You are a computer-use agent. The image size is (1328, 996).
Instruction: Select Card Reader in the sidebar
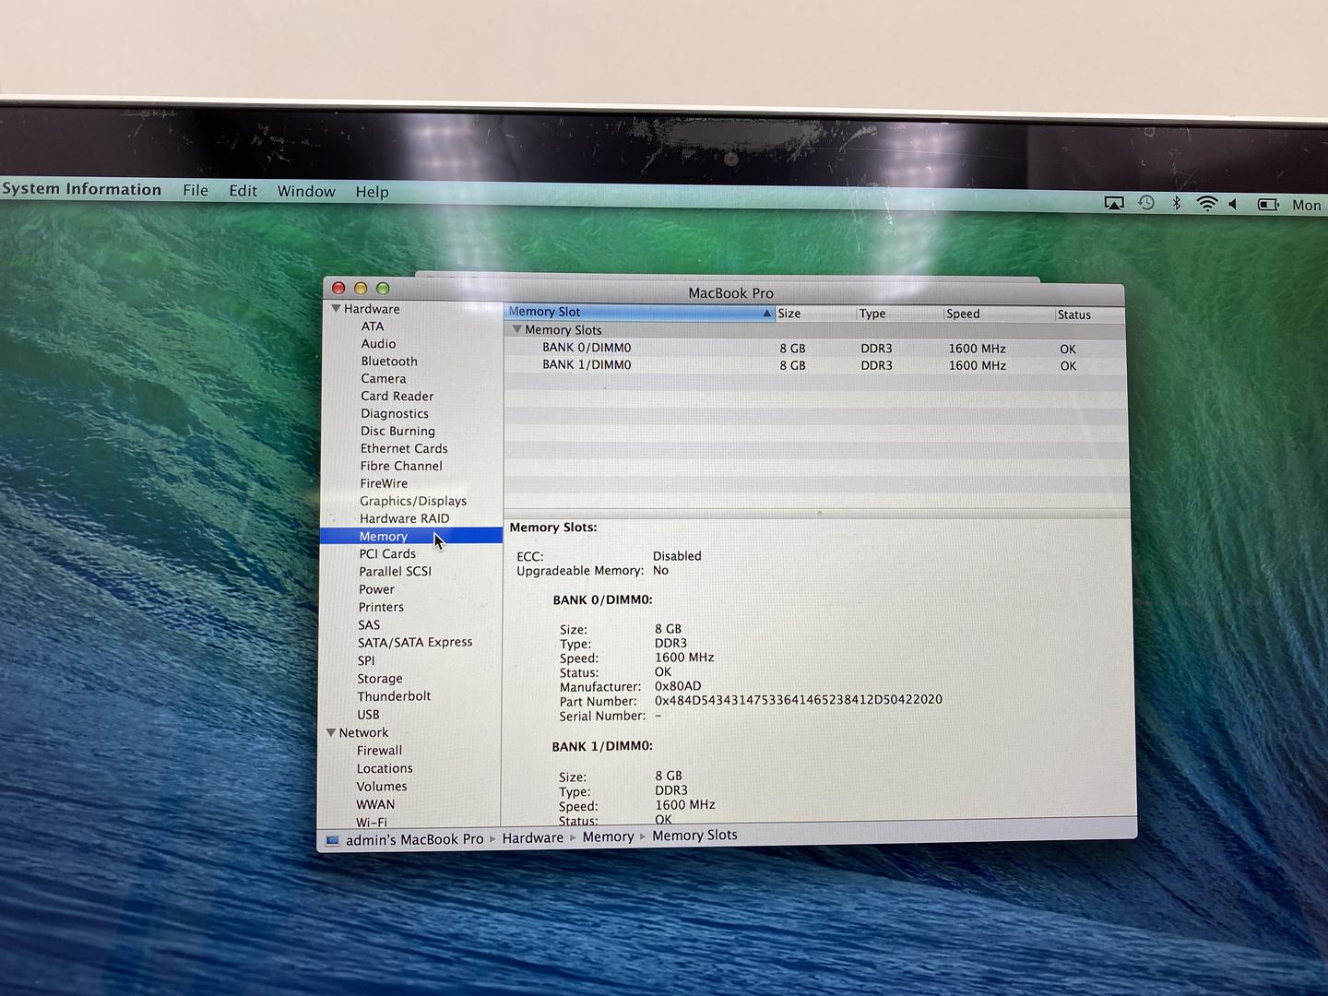pyautogui.click(x=397, y=397)
